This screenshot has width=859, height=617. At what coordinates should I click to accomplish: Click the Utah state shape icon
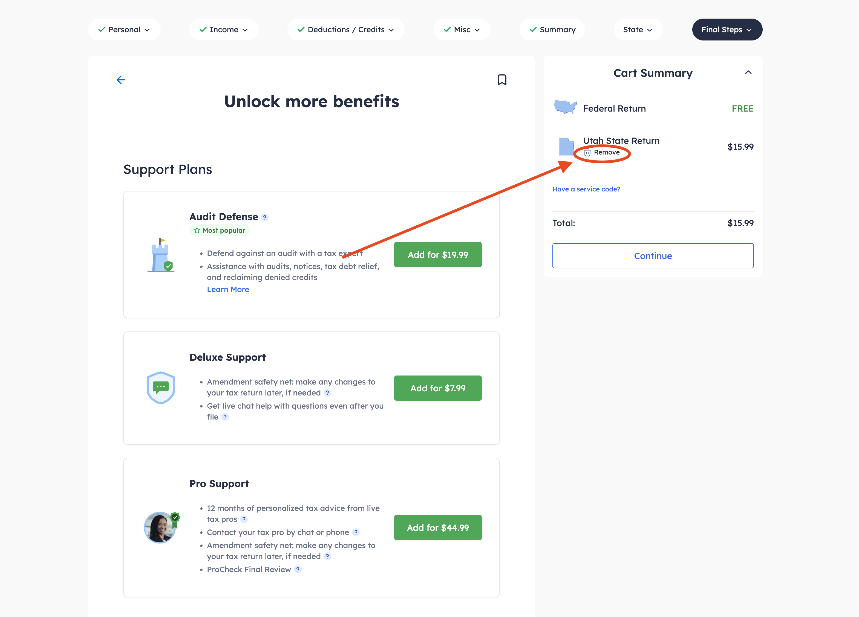coord(567,146)
